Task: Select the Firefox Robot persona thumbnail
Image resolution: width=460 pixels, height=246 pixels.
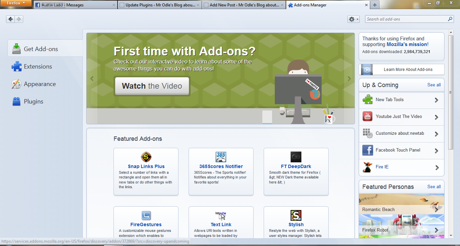Action: click(401, 224)
